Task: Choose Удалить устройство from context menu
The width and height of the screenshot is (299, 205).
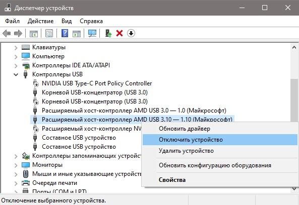Action: (220, 151)
